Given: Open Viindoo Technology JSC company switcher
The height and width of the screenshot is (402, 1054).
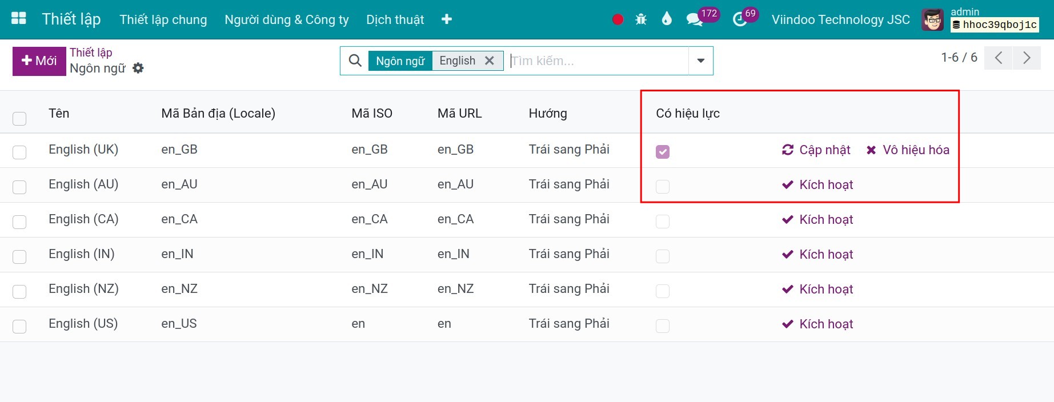Looking at the screenshot, I should click(841, 19).
